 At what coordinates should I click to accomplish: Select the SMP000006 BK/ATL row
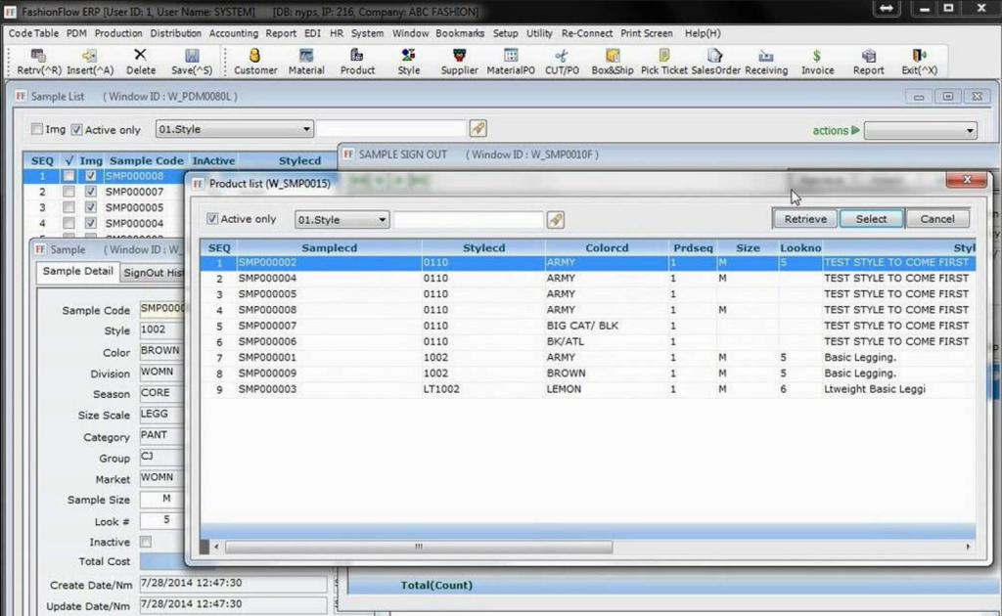pyautogui.click(x=588, y=341)
